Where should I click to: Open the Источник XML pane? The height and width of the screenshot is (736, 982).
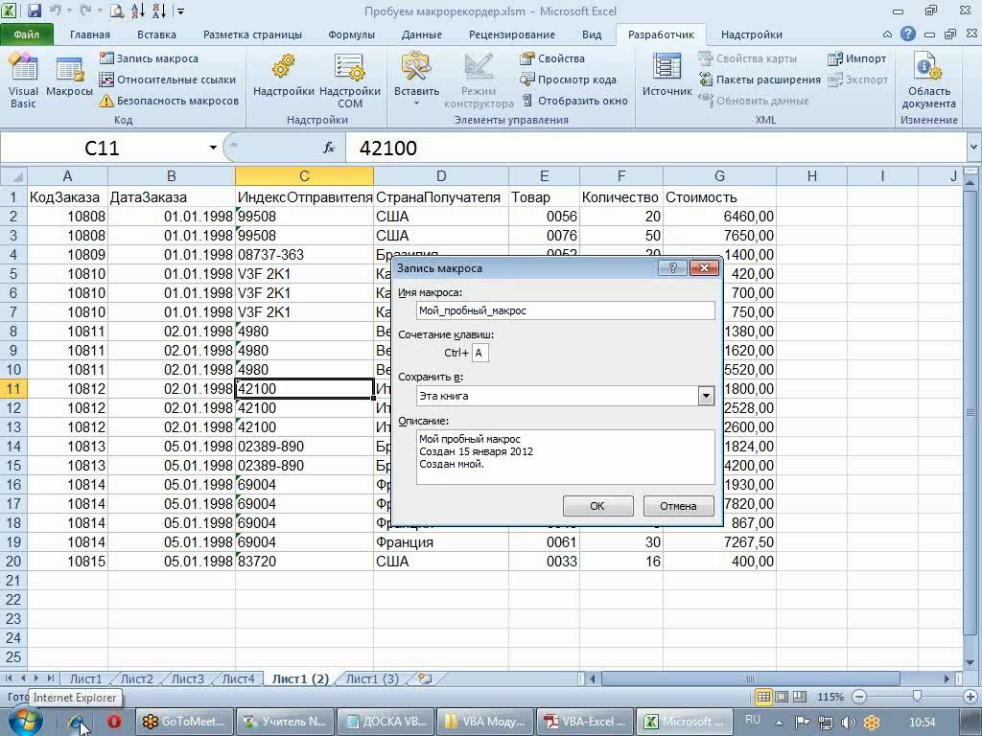pyautogui.click(x=666, y=77)
